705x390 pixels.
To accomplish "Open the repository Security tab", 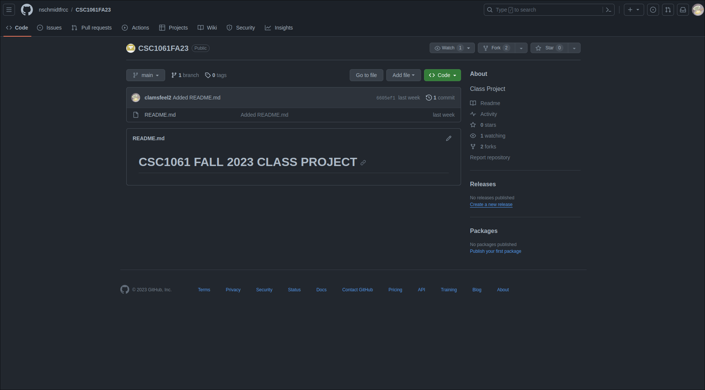I will coord(241,28).
